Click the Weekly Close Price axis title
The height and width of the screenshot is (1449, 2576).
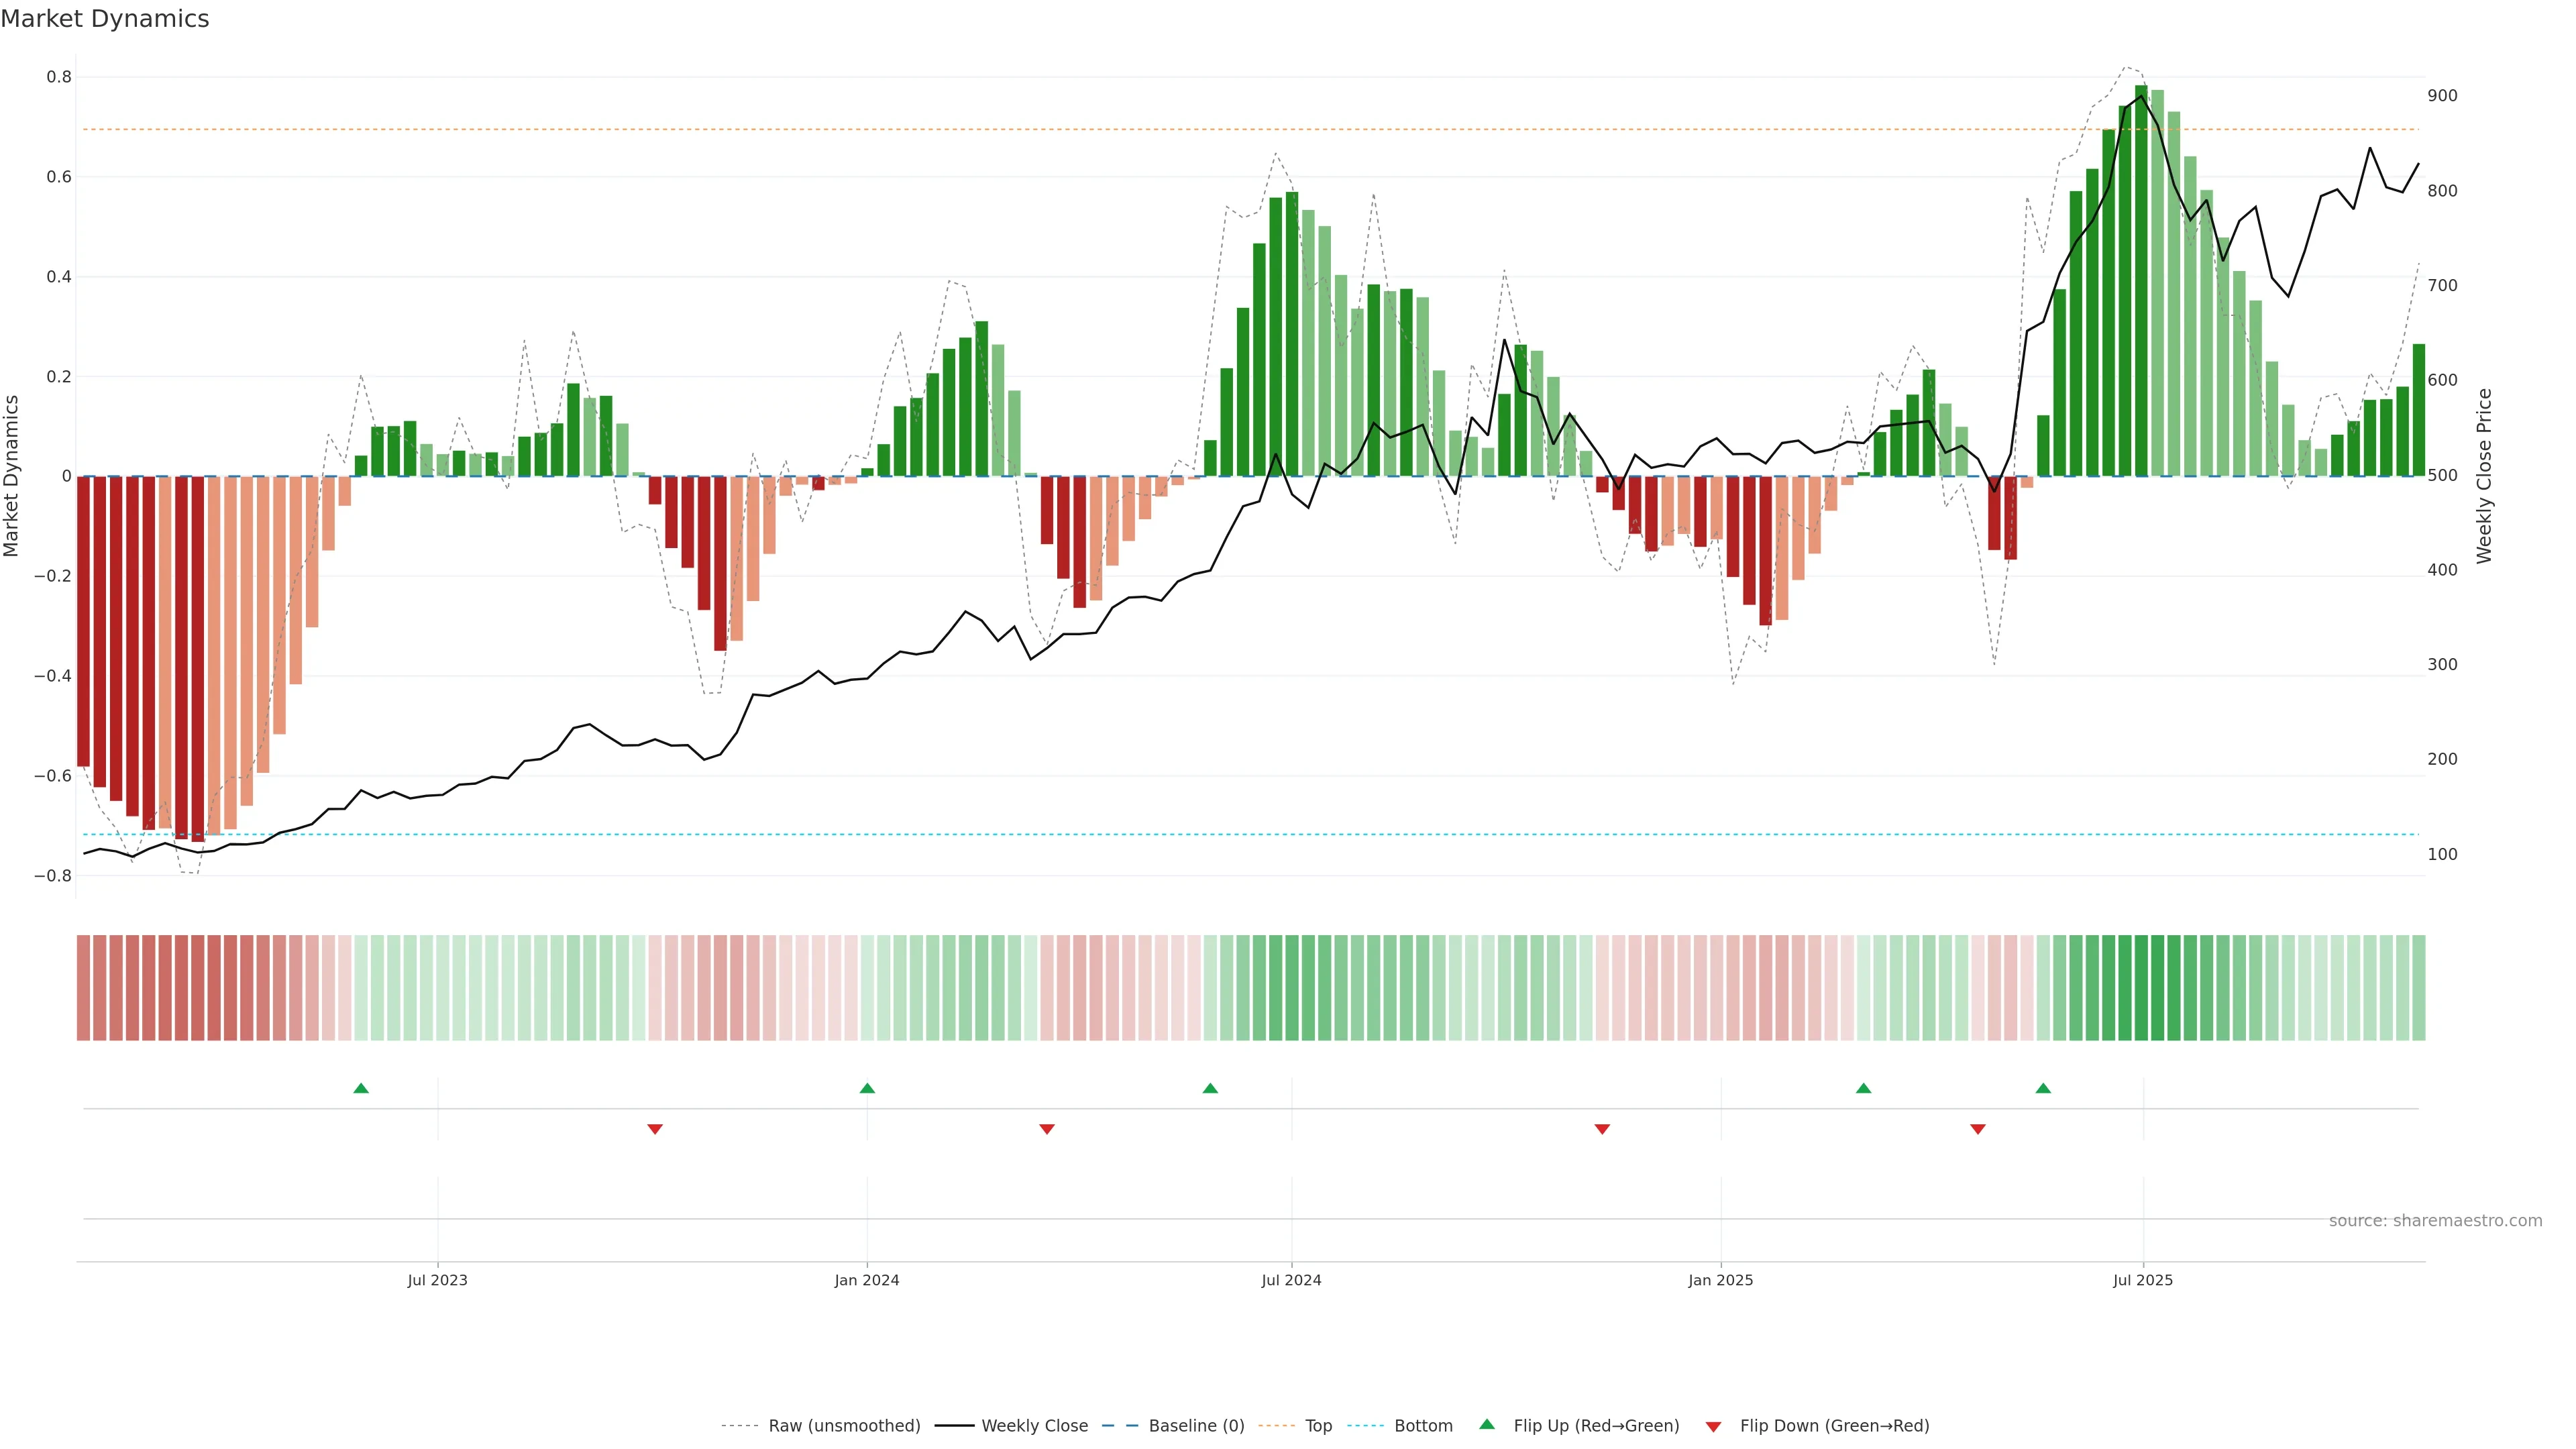coord(2484,476)
